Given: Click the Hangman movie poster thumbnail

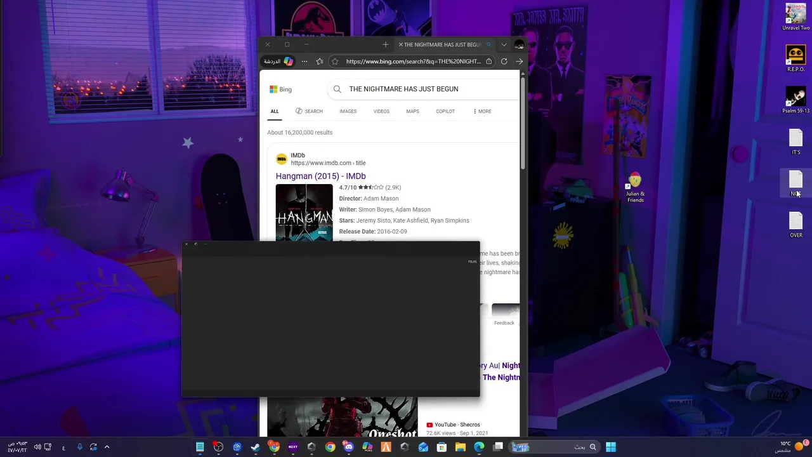Looking at the screenshot, I should tap(304, 212).
